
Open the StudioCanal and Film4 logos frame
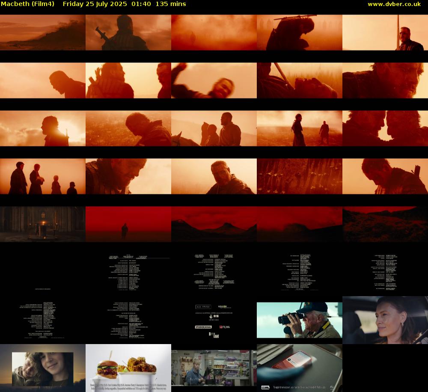214,320
